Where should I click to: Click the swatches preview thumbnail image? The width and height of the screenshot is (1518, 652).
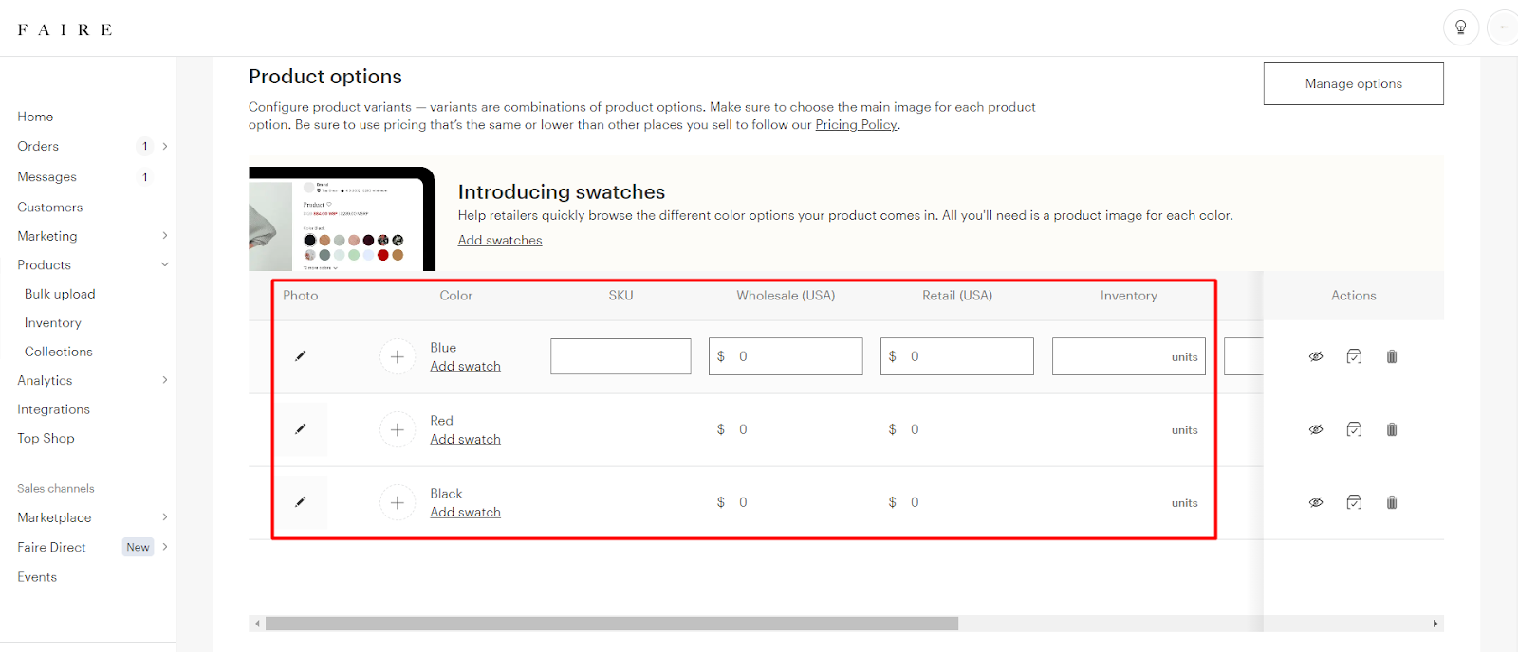(x=342, y=219)
